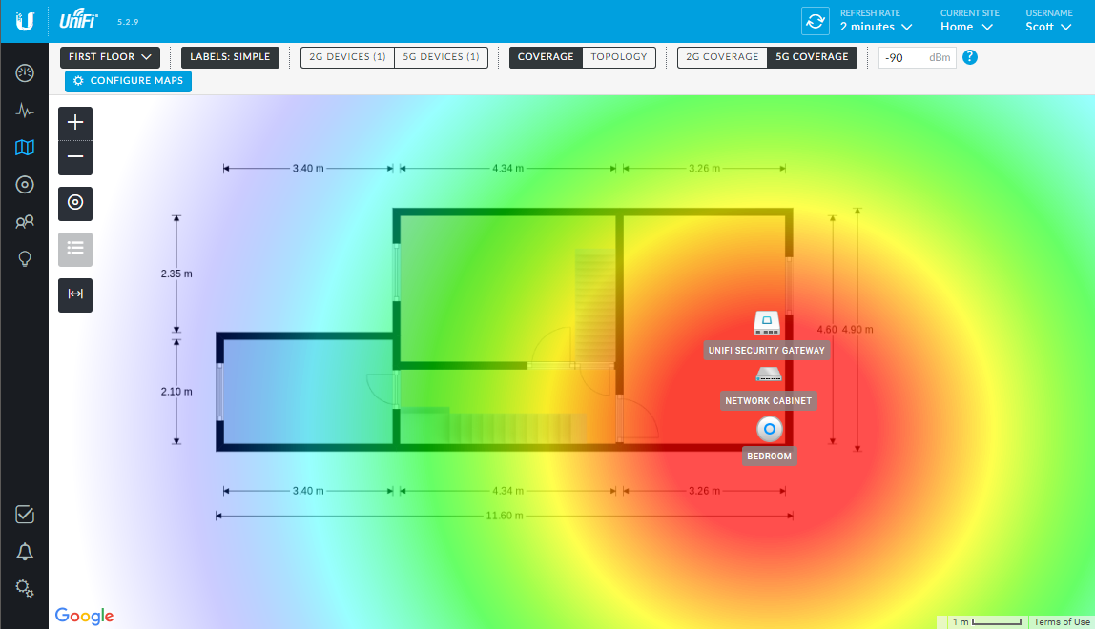Open Alerts via the bell icon
1095x629 pixels.
(x=25, y=551)
